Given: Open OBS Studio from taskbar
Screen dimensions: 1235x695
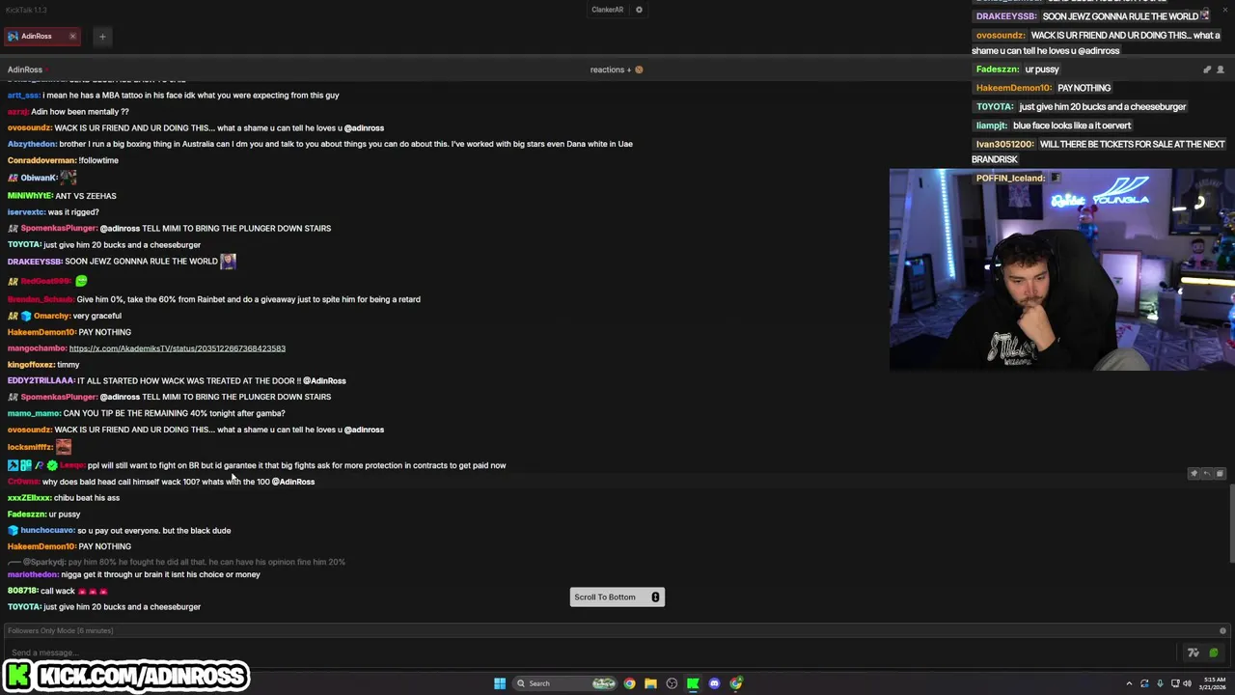Looking at the screenshot, I should (x=672, y=683).
